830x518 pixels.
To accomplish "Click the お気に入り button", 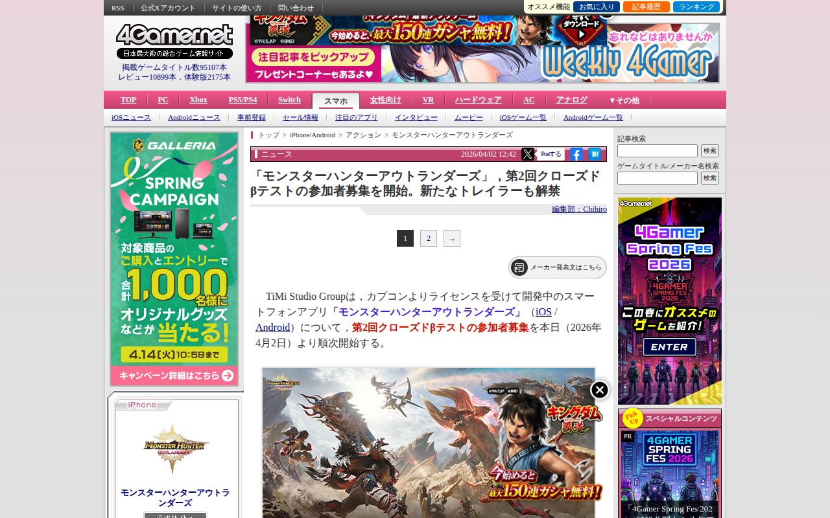I will tap(597, 7).
